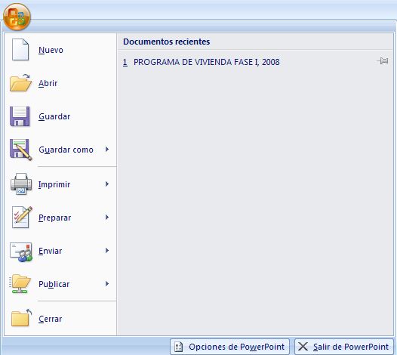
Task: Click the Guardar como disk-with-pencil icon
Action: [21, 150]
